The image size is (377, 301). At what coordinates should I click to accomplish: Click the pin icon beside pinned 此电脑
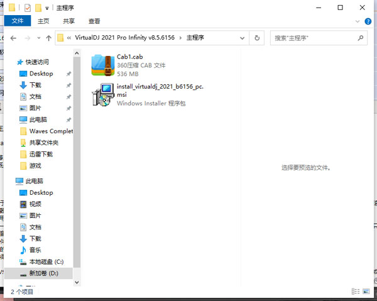pos(68,120)
